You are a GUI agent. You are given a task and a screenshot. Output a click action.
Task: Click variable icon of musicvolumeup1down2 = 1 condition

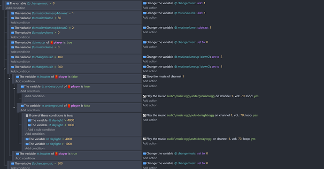click(x=13, y=13)
